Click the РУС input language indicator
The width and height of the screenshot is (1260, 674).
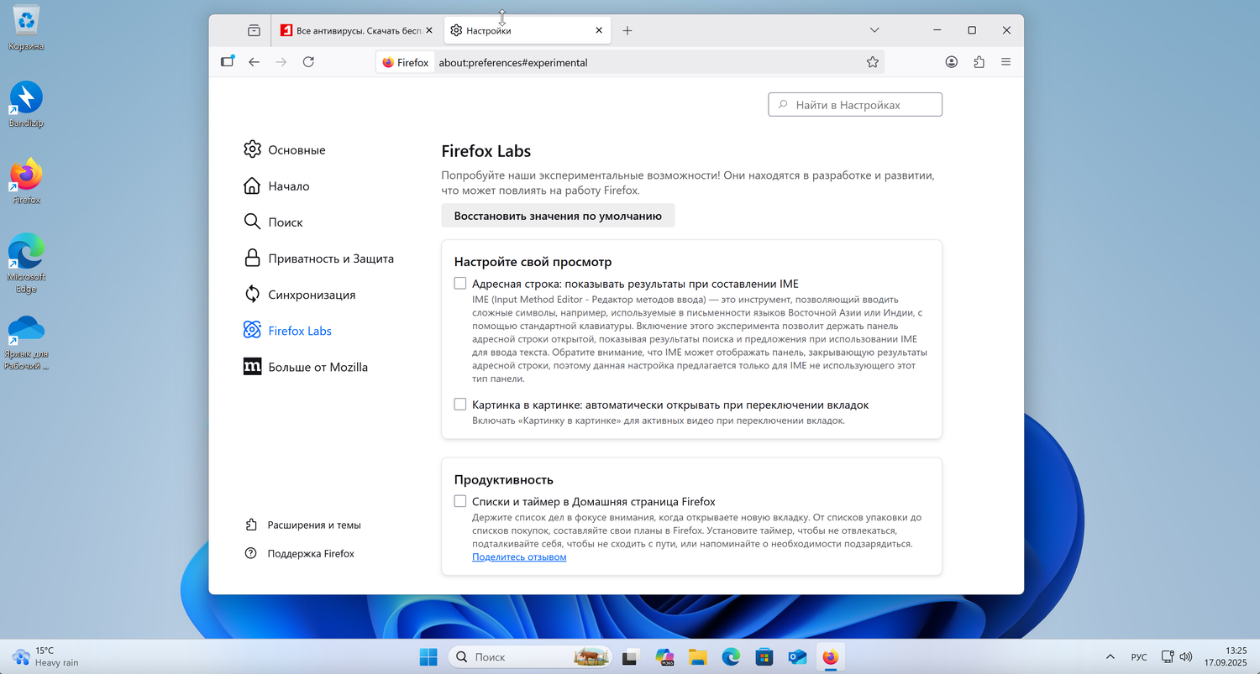pyautogui.click(x=1139, y=657)
